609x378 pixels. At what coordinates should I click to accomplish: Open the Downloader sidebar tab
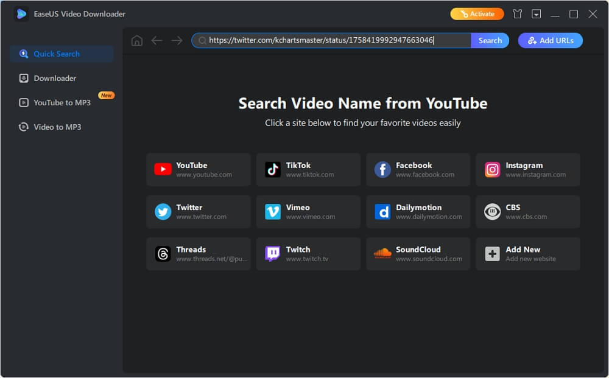(62, 79)
